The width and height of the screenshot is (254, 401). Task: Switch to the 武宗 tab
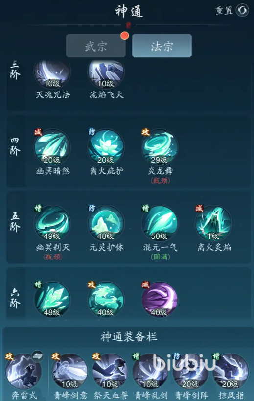(96, 46)
